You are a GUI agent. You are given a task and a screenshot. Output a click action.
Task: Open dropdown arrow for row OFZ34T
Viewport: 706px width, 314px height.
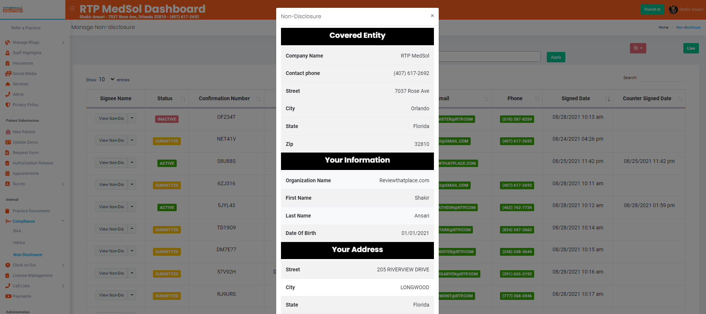tap(132, 118)
